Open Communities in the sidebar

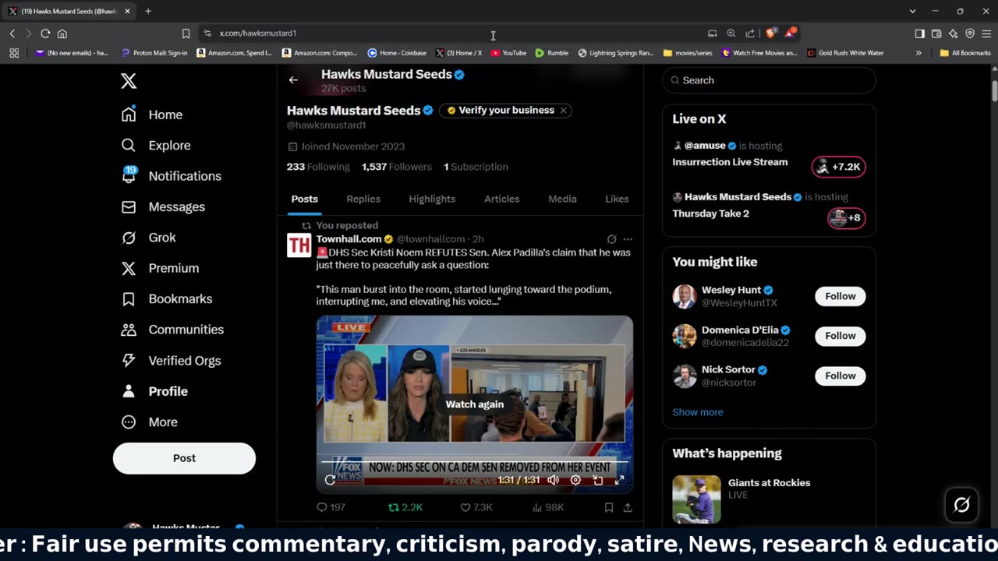coord(172,330)
